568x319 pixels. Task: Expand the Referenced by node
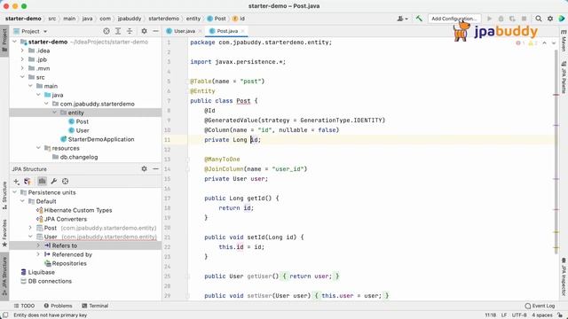[x=38, y=254]
